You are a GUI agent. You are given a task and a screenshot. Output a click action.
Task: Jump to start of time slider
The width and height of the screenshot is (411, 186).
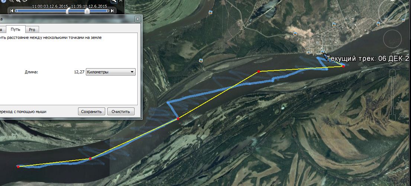click(12, 11)
